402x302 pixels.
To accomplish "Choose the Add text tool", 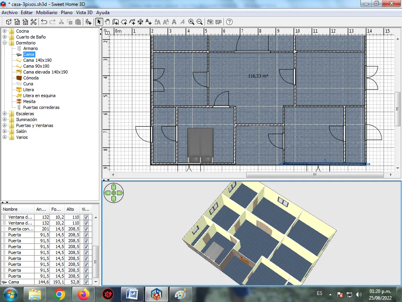I will [x=148, y=22].
